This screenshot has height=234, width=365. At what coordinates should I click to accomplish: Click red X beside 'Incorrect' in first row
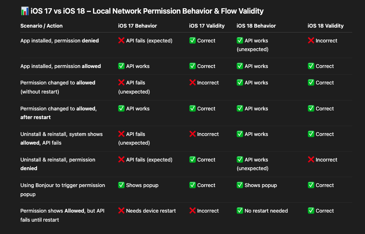311,40
